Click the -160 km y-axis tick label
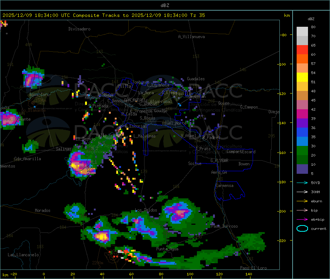This screenshot has height=279, width=330. click(x=282, y=153)
